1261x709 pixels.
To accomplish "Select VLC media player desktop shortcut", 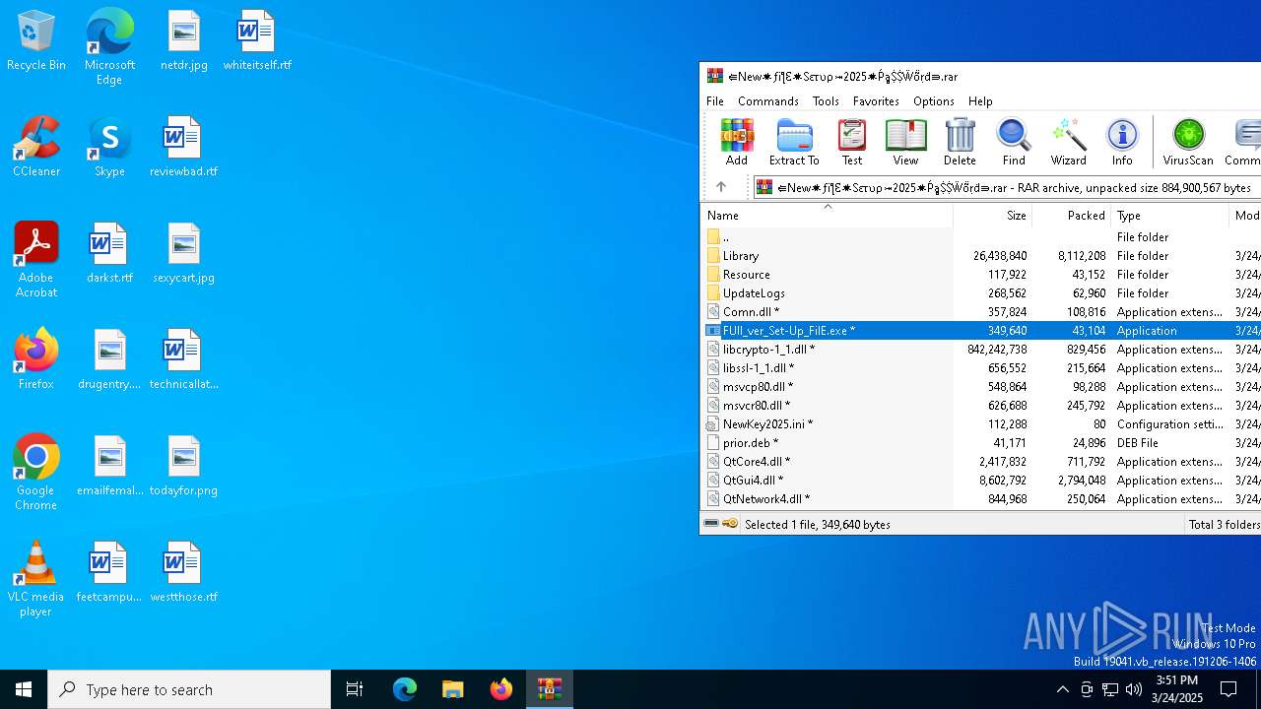I will click(x=36, y=579).
